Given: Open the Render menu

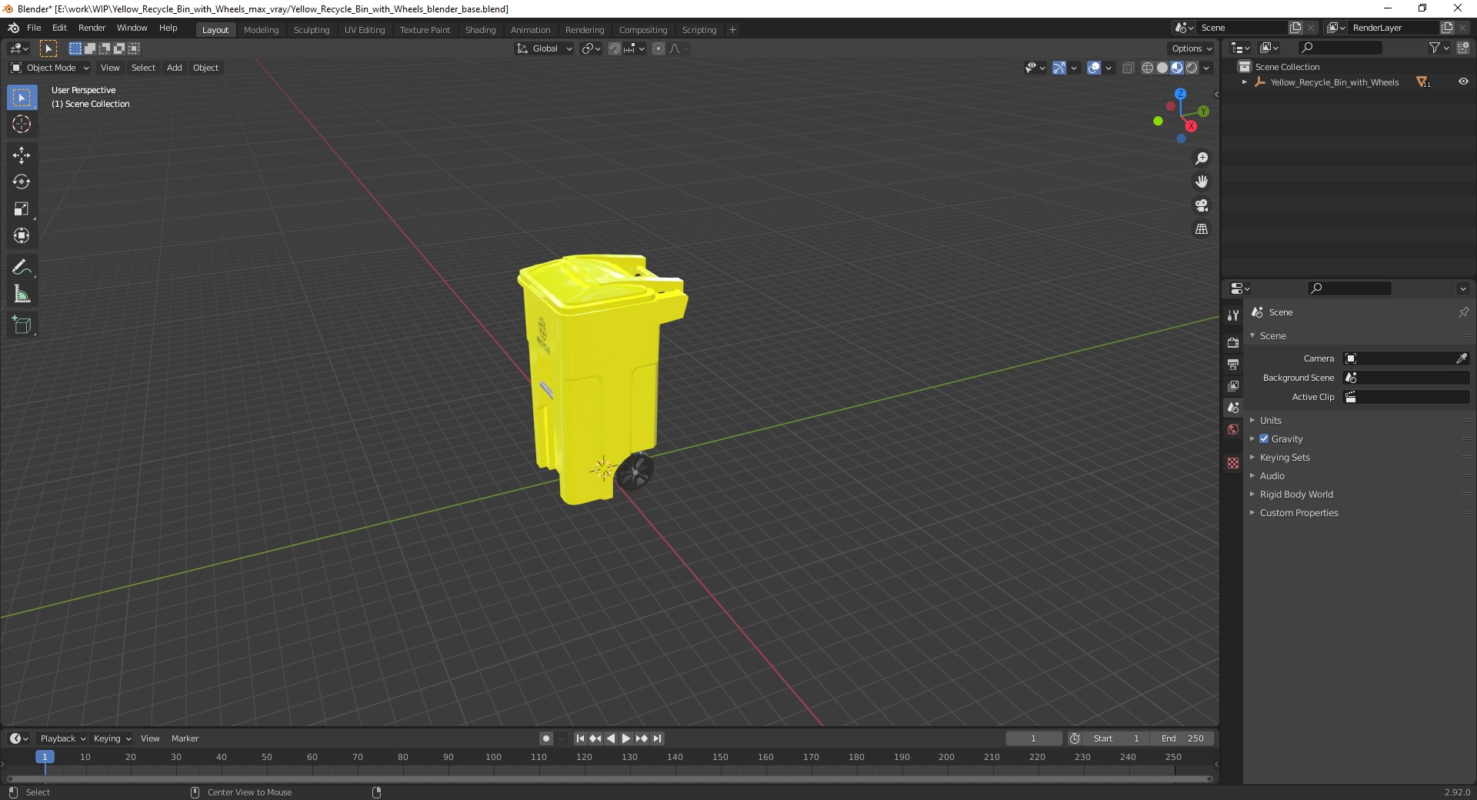Looking at the screenshot, I should coord(92,28).
